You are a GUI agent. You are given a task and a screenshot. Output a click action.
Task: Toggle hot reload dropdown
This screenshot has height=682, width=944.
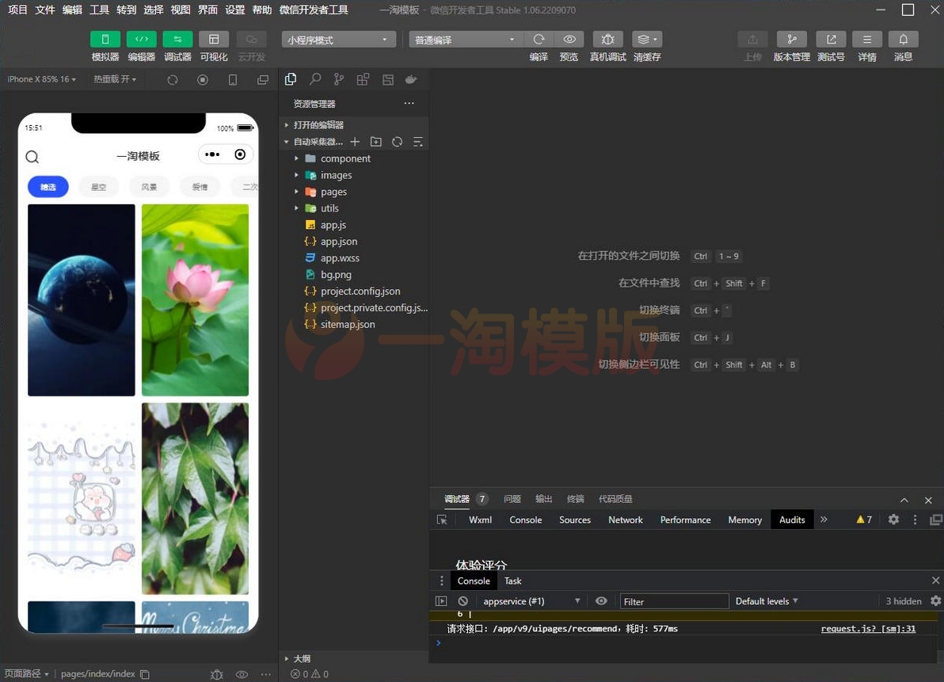(x=115, y=79)
